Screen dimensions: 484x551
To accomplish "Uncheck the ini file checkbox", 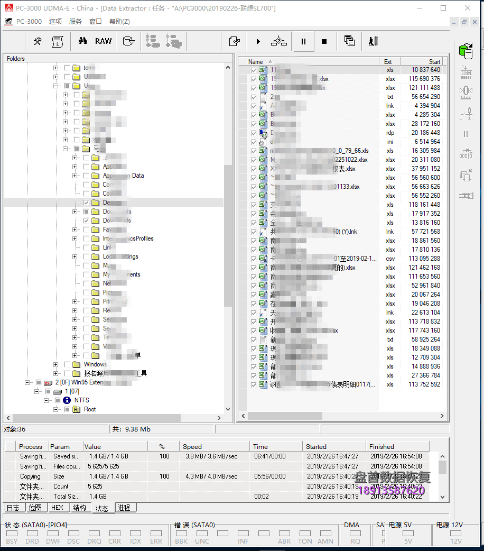I will pos(253,142).
